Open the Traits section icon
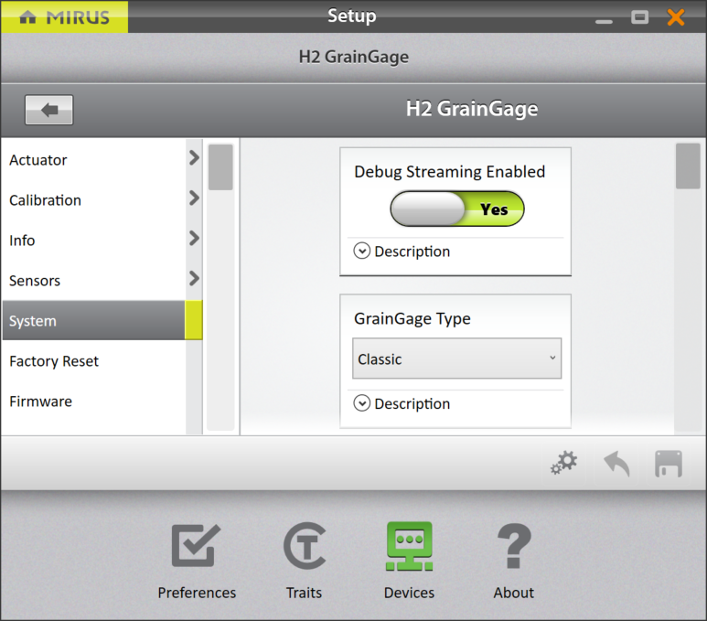This screenshot has width=707, height=621. pos(304,549)
